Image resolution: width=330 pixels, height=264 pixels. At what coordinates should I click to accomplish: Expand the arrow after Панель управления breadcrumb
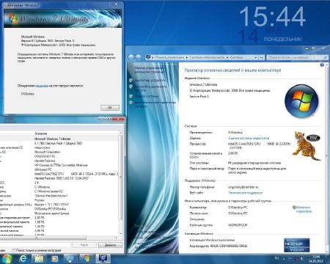point(186,57)
